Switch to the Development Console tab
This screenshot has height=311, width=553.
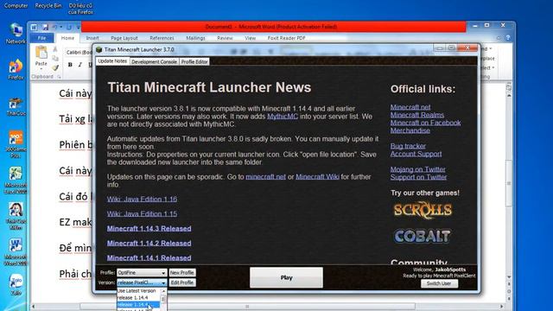pyautogui.click(x=154, y=61)
